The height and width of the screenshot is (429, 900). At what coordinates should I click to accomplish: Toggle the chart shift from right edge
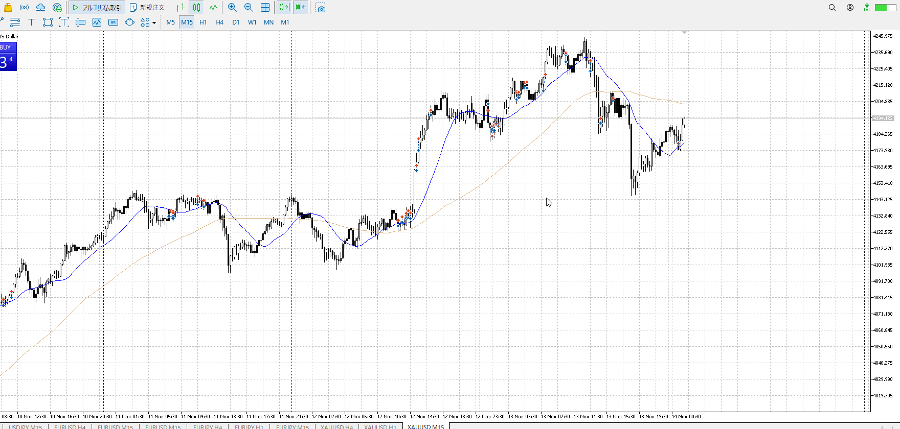[x=301, y=8]
